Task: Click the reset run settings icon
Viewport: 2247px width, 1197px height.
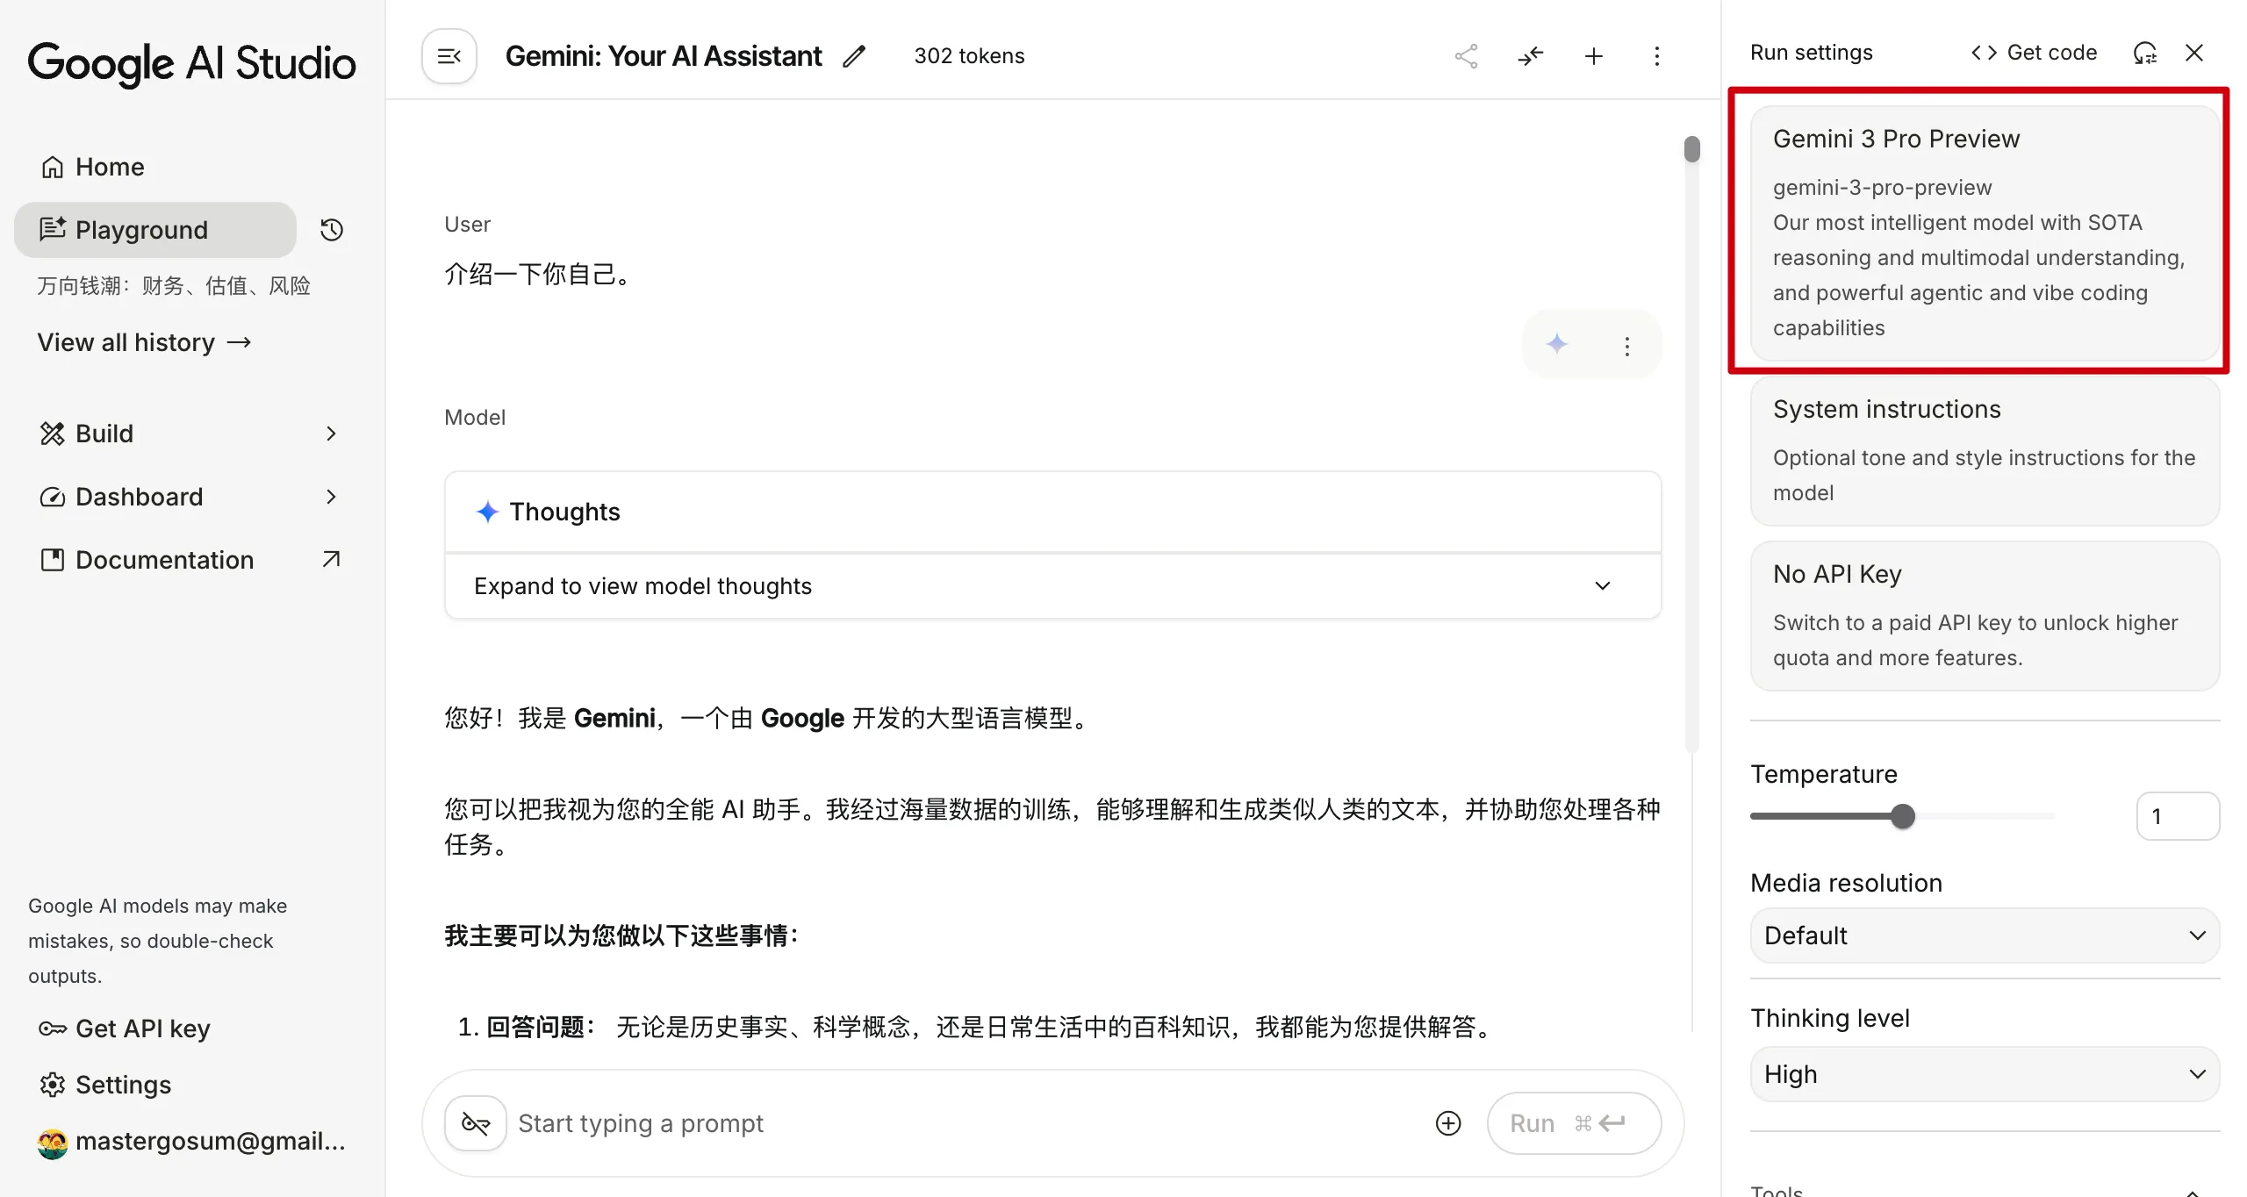Action: [x=2144, y=53]
